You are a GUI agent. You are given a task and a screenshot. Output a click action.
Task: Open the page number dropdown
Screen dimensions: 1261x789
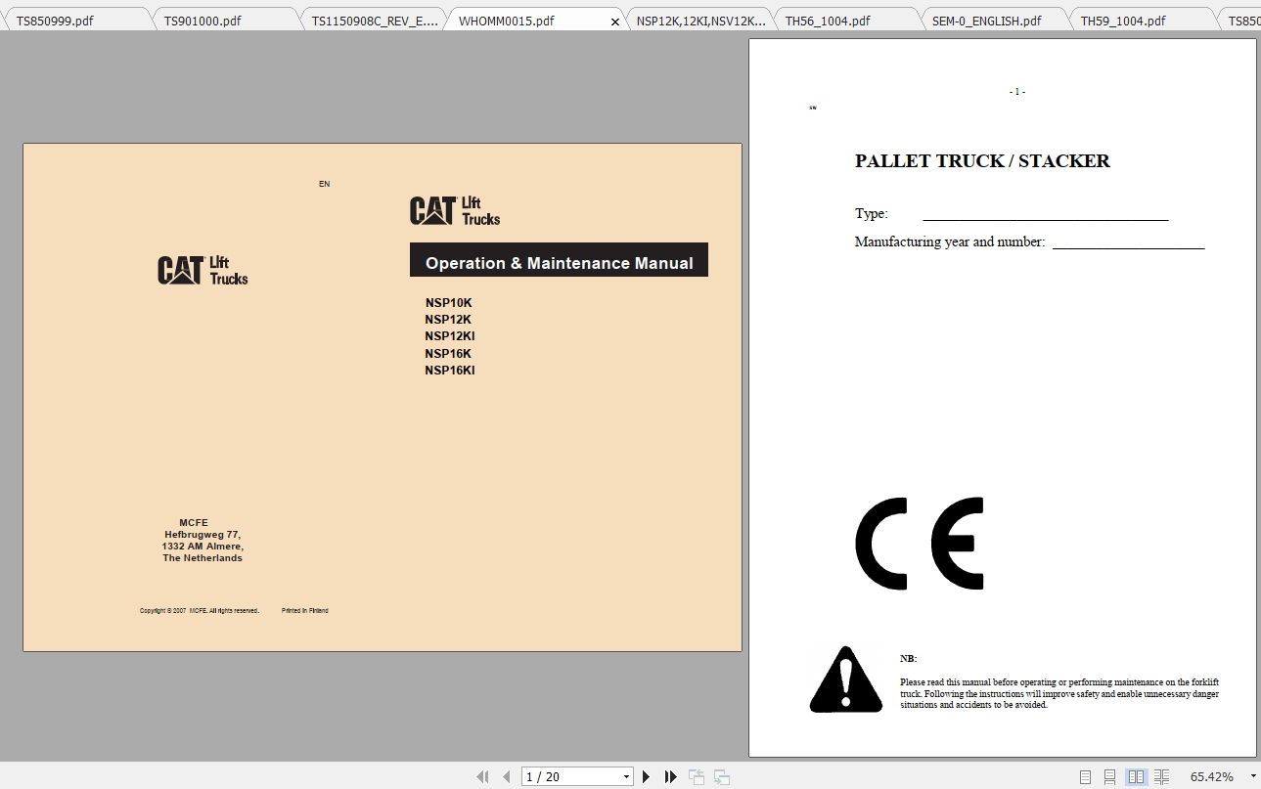point(627,776)
